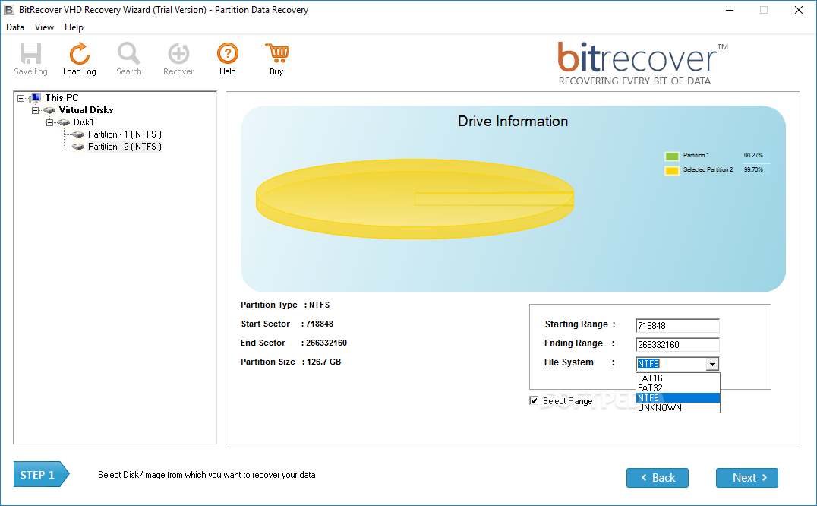817x506 pixels.
Task: Click the Starting Range input field
Action: pos(677,326)
